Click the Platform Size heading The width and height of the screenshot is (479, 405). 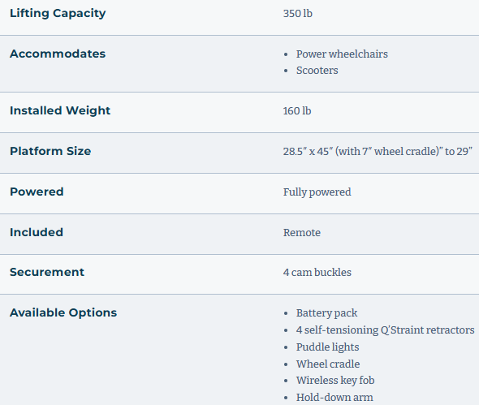click(x=50, y=151)
